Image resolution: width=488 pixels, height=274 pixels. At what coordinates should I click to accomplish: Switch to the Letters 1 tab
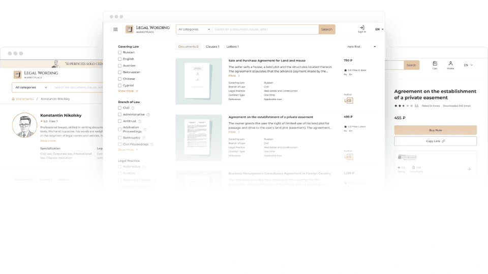tap(232, 47)
